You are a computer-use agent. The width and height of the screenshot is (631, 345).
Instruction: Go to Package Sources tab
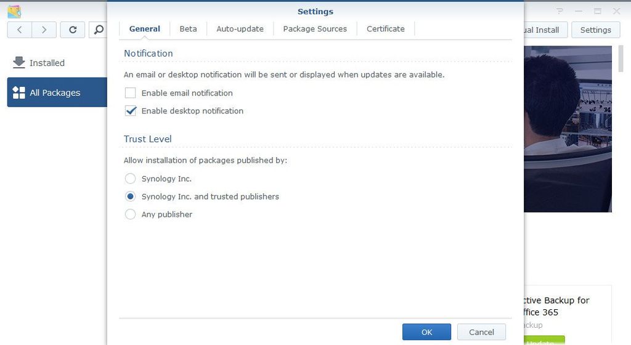click(x=315, y=29)
